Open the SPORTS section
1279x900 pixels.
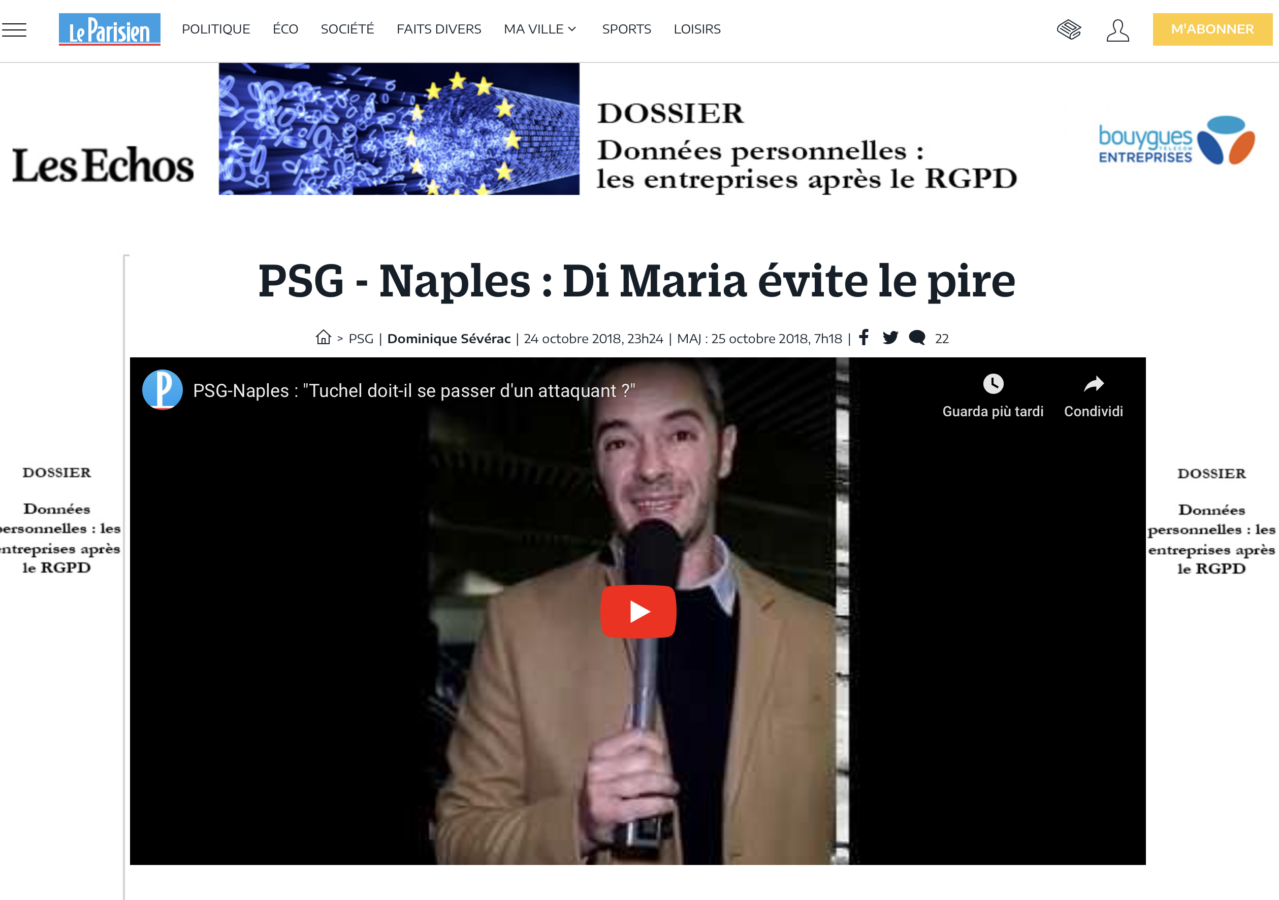click(x=626, y=29)
